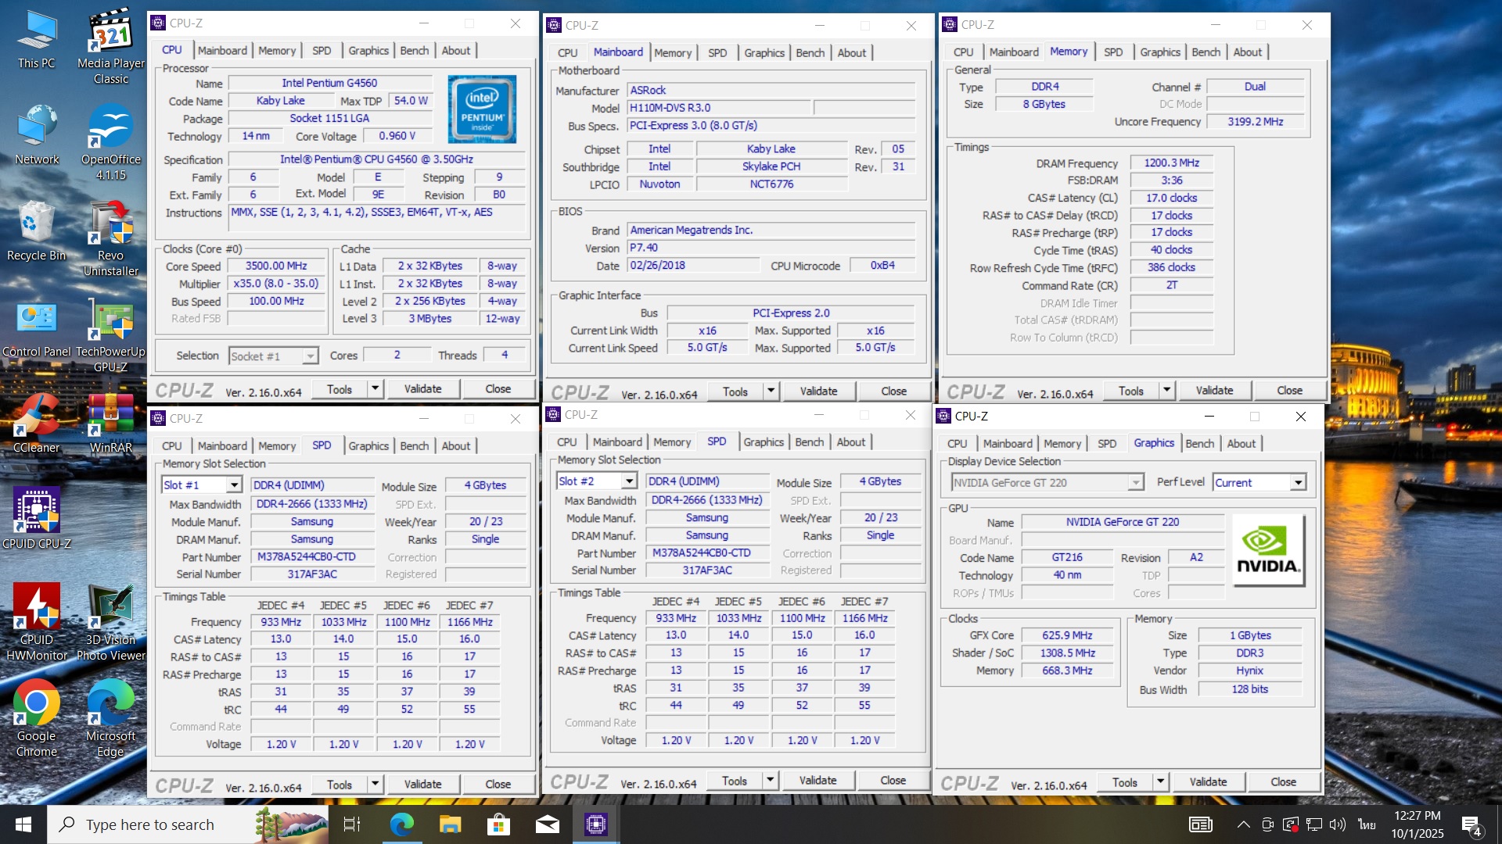Image resolution: width=1502 pixels, height=844 pixels.
Task: Open Microsoft Store taskbar icon
Action: point(498,824)
